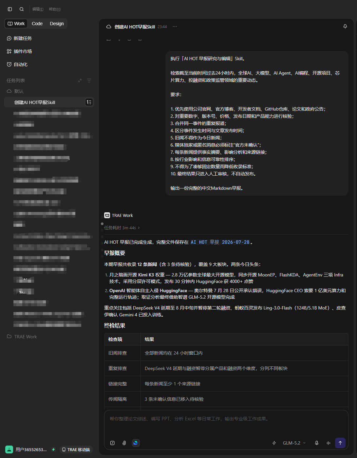Image resolution: width=357 pixels, height=458 pixels.
Task: Open the 插件市场 plugin marketplace
Action: 19,51
